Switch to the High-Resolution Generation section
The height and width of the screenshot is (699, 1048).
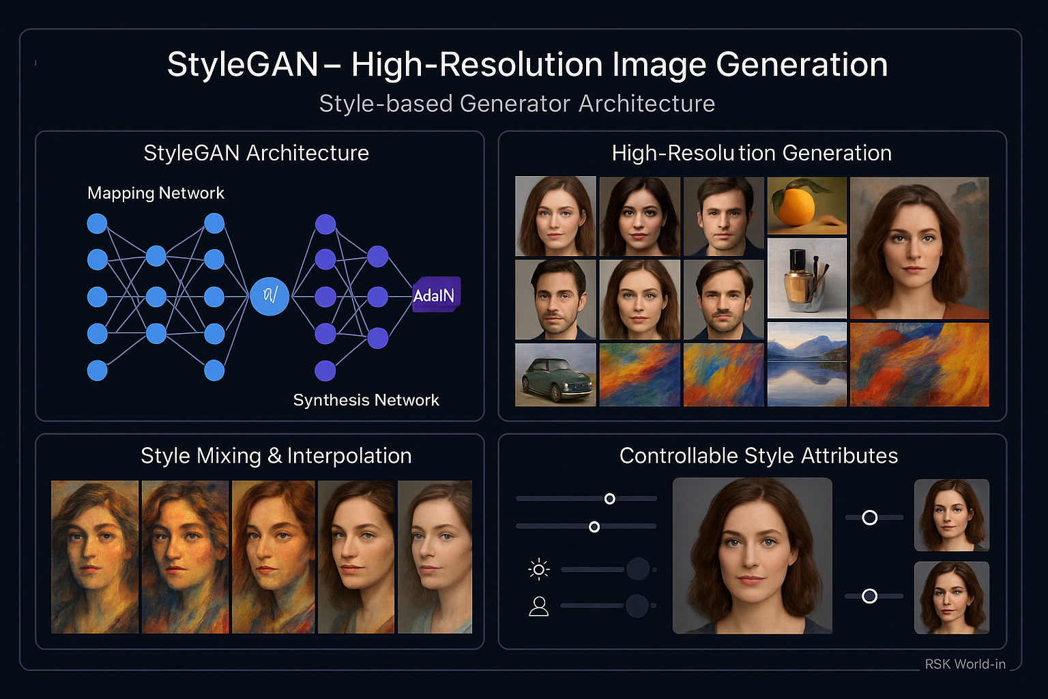click(751, 153)
